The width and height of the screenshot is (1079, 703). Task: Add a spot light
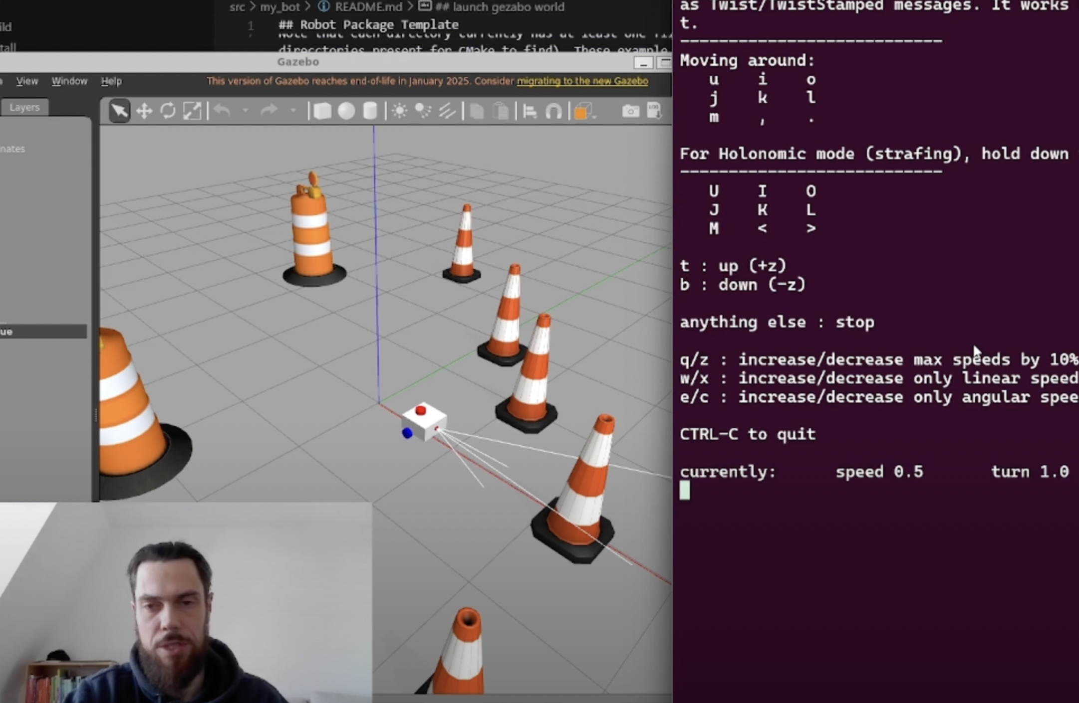pos(423,111)
